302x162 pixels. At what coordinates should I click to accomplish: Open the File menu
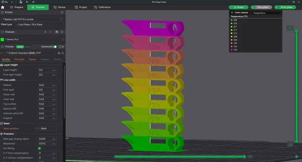point(5,2)
